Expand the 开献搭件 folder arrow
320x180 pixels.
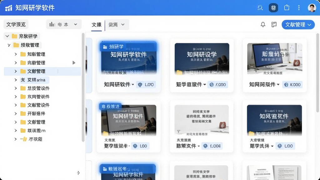[16, 113]
